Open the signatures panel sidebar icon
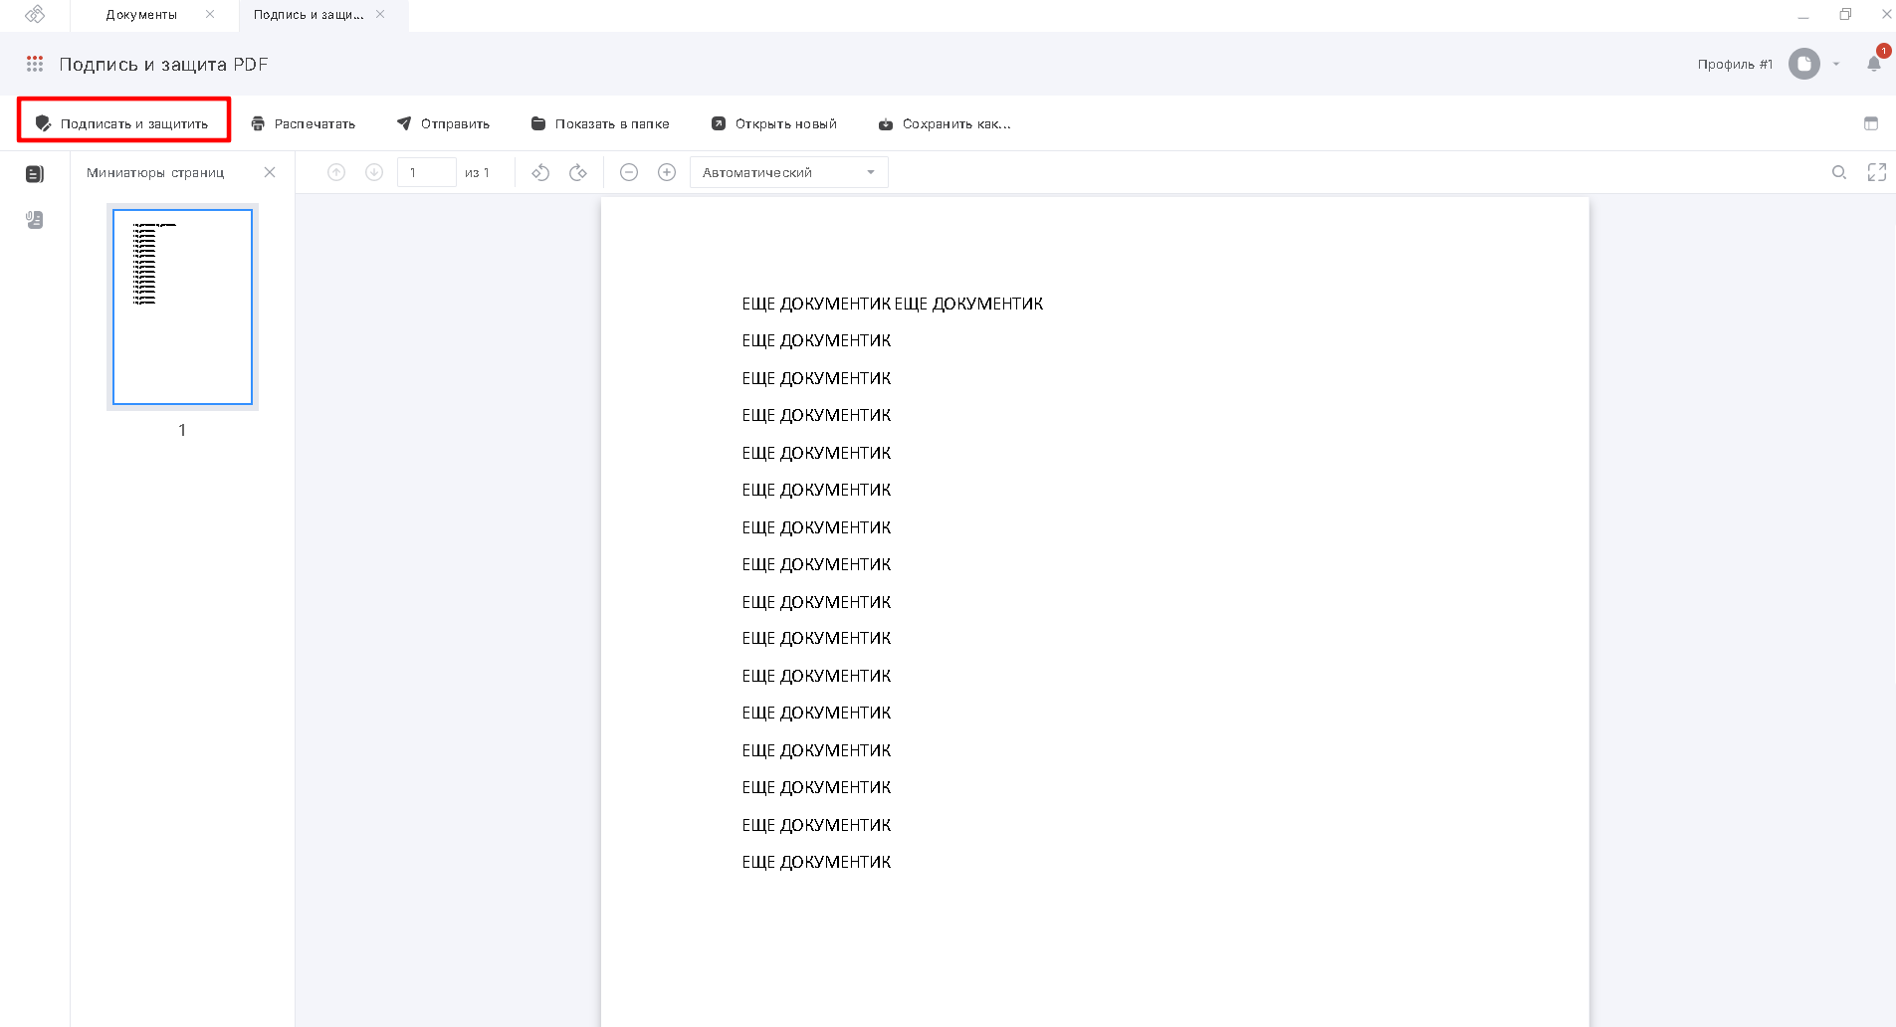The height and width of the screenshot is (1027, 1896). [x=35, y=220]
